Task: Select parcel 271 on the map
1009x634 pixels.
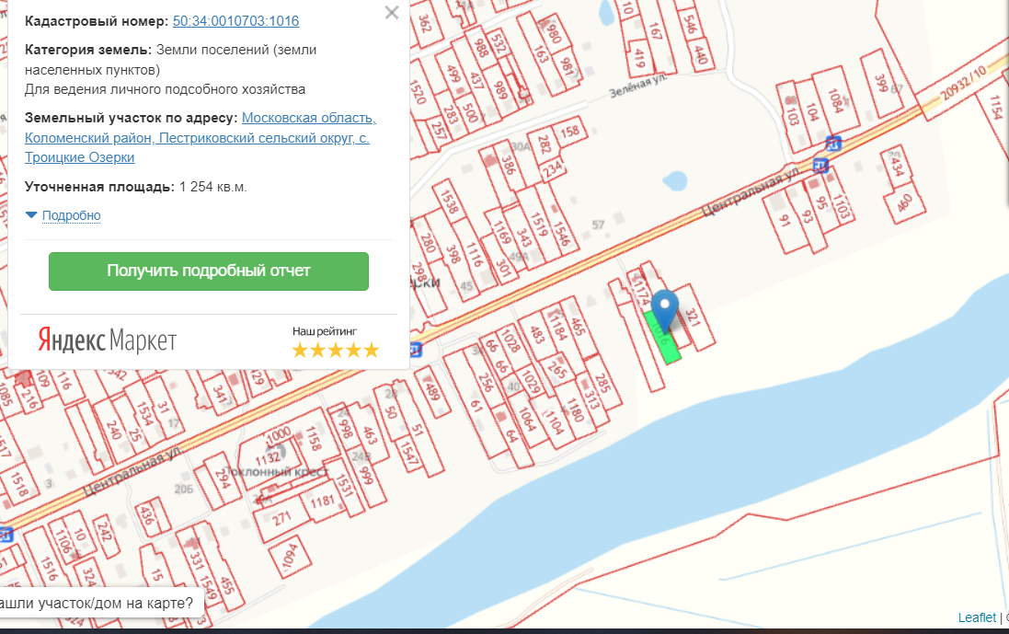Action: point(281,519)
